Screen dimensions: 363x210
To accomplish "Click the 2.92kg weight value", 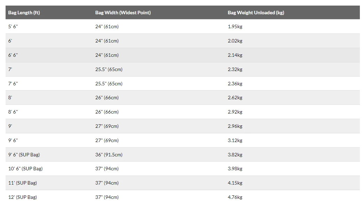I will 235,112.
